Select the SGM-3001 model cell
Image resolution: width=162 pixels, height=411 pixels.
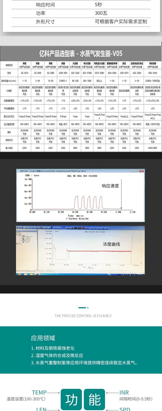point(63,73)
